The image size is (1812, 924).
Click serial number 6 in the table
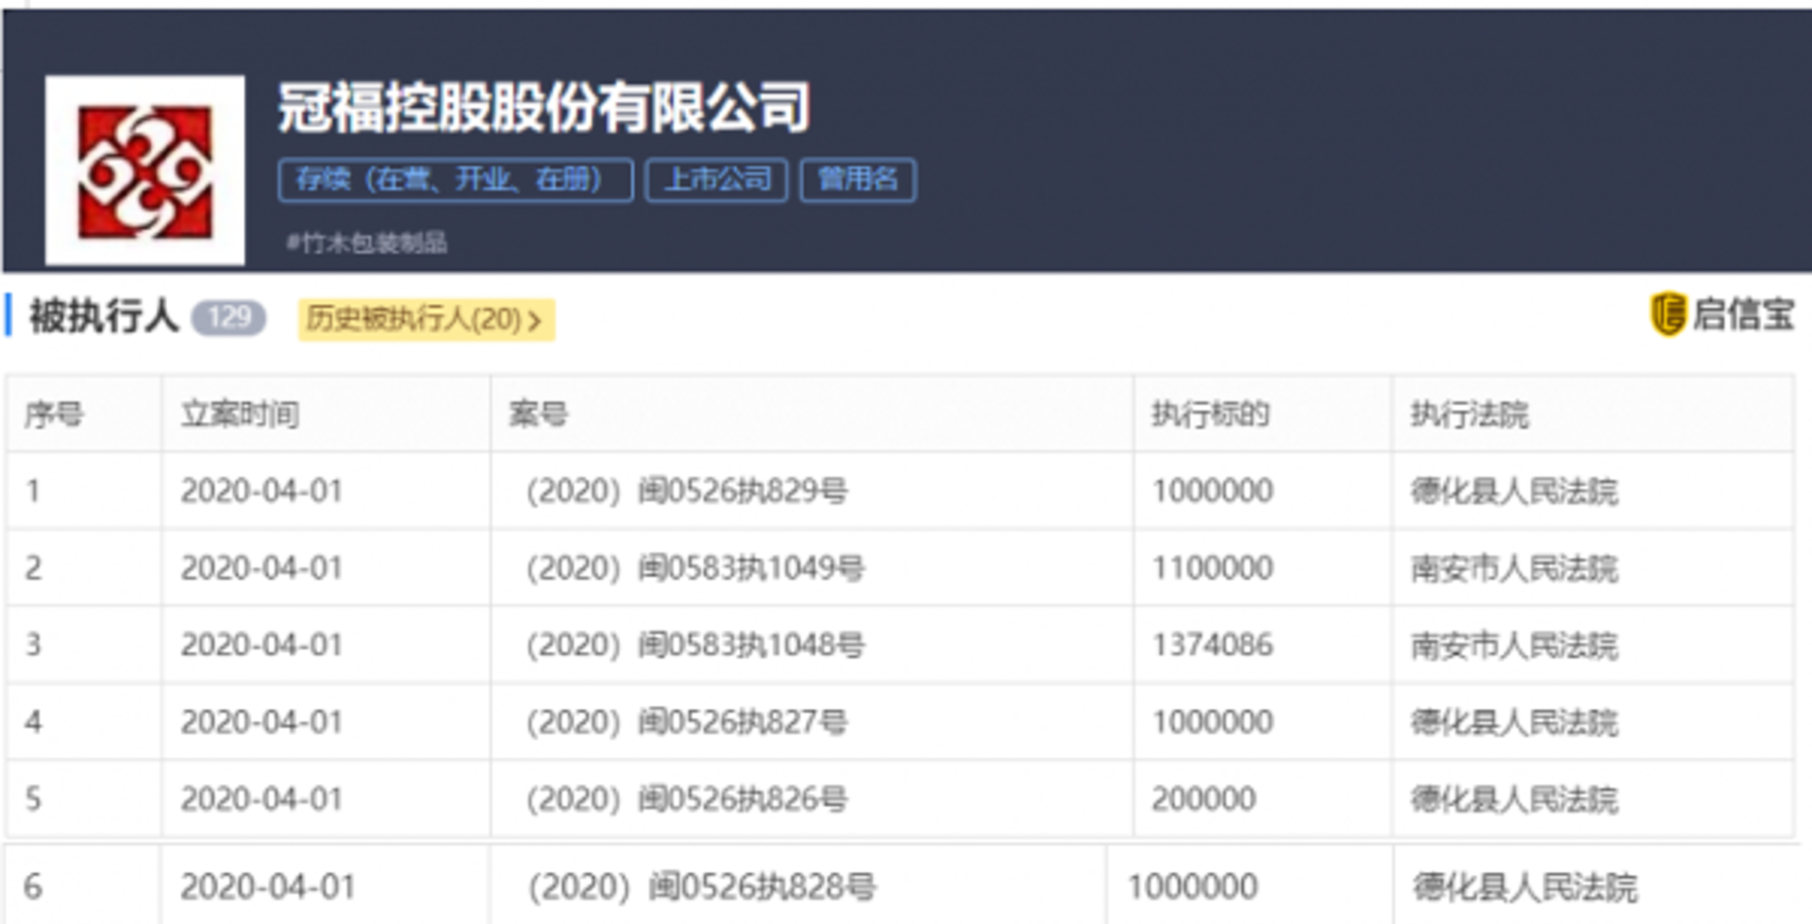pyautogui.click(x=33, y=887)
